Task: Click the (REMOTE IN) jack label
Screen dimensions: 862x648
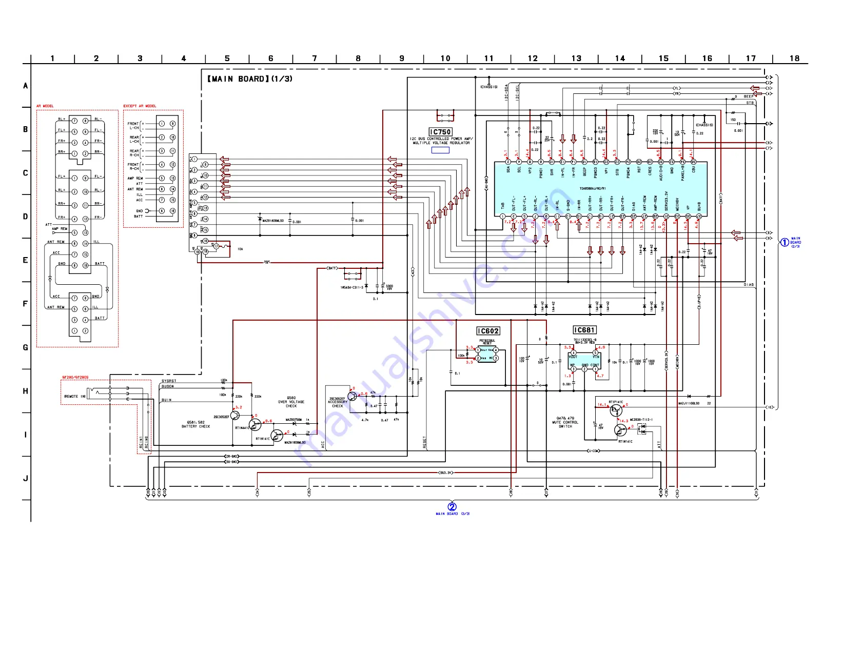Action: point(75,396)
